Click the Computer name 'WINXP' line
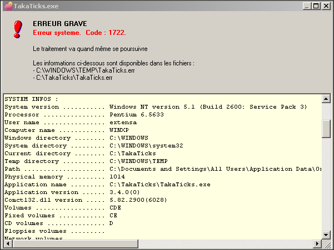334x250 pixels. tap(67, 130)
